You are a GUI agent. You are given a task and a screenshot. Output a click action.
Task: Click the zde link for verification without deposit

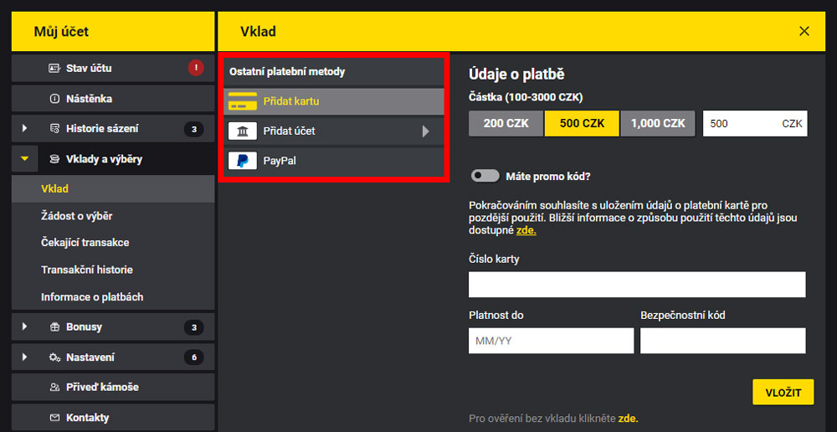[x=628, y=419]
